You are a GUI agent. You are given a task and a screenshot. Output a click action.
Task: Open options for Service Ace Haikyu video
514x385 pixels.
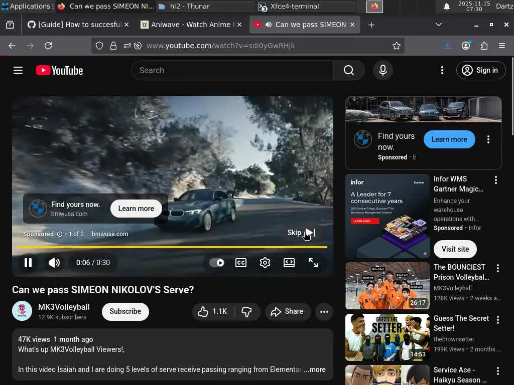[497, 371]
